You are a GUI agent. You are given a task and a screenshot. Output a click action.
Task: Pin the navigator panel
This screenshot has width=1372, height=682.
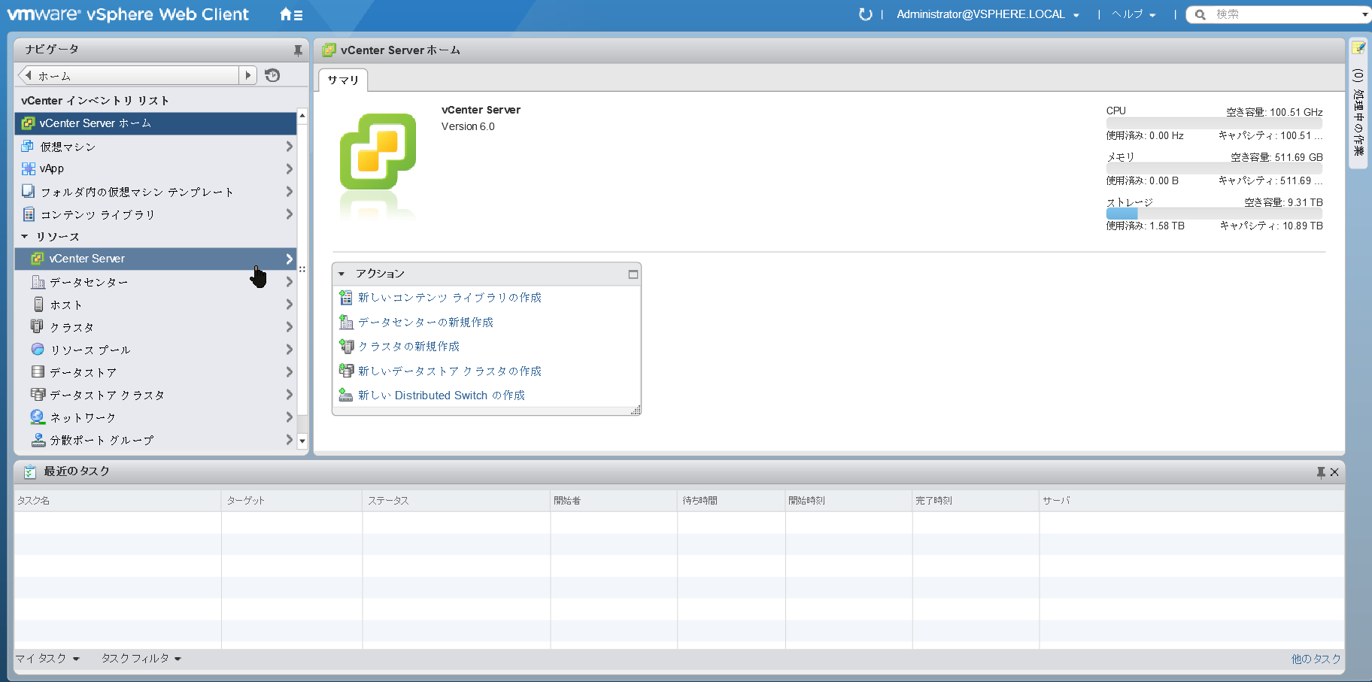pos(298,50)
